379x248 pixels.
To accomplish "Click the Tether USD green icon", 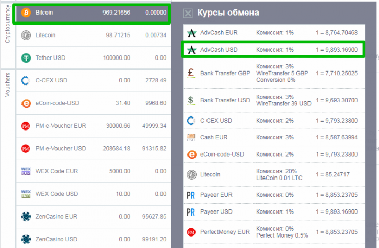I will [x=26, y=58].
